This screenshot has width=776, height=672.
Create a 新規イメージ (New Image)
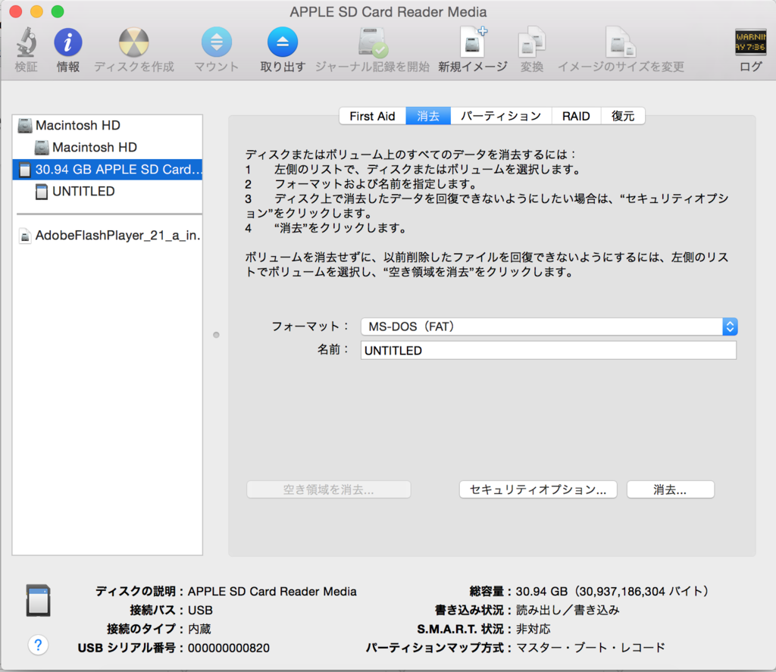click(x=473, y=42)
